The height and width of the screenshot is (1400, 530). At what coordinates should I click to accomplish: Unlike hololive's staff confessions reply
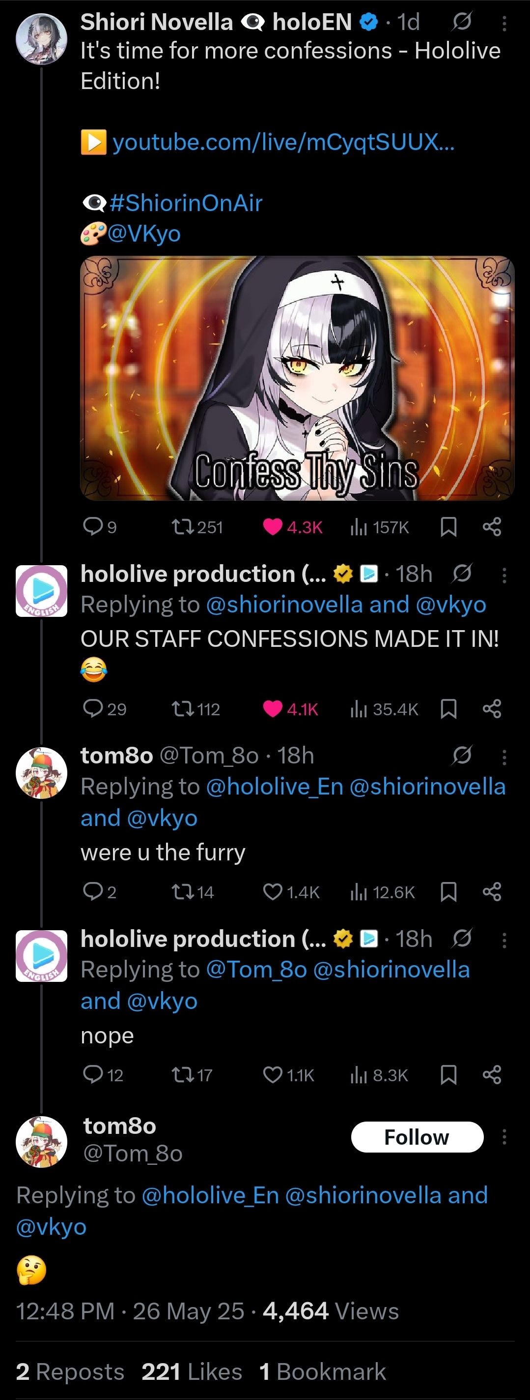point(272,709)
